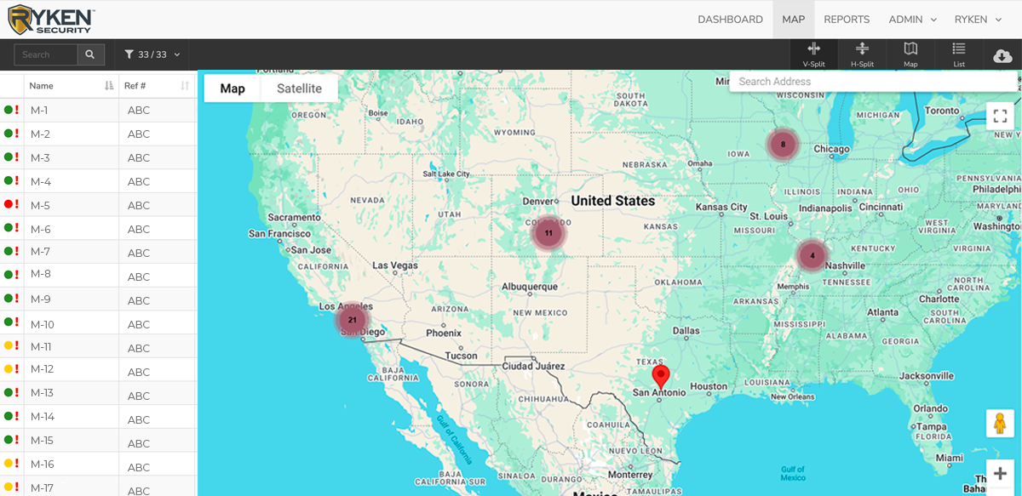The image size is (1022, 496).
Task: Click the fullscreen icon on the map
Action: click(1000, 115)
